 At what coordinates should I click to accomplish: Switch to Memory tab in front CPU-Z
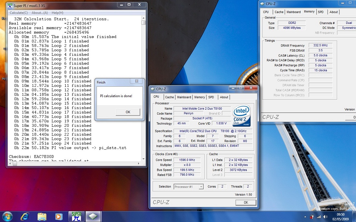click(x=200, y=97)
